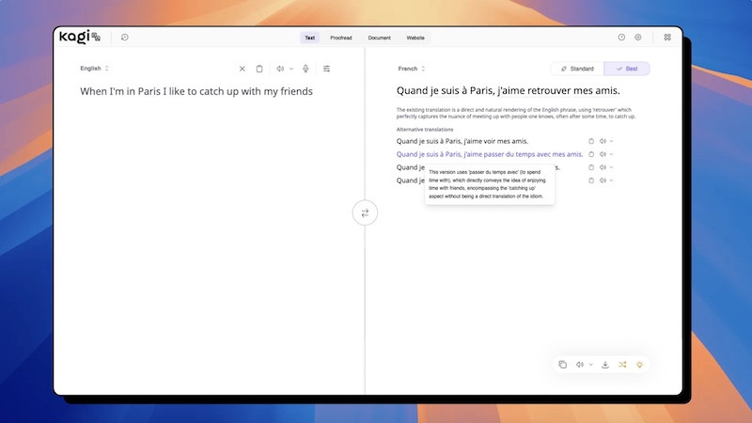
Task: Paste from clipboard into the source text
Action: (x=259, y=69)
